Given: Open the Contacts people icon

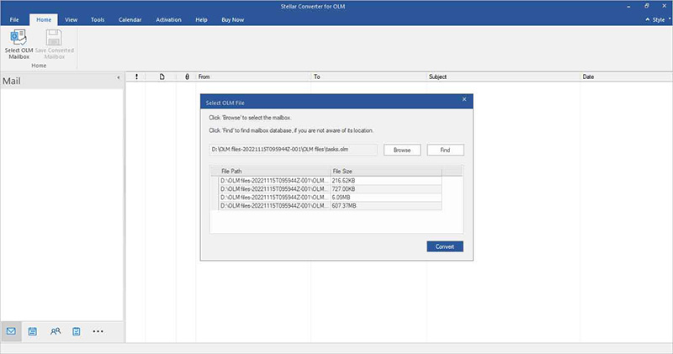Looking at the screenshot, I should click(x=55, y=331).
